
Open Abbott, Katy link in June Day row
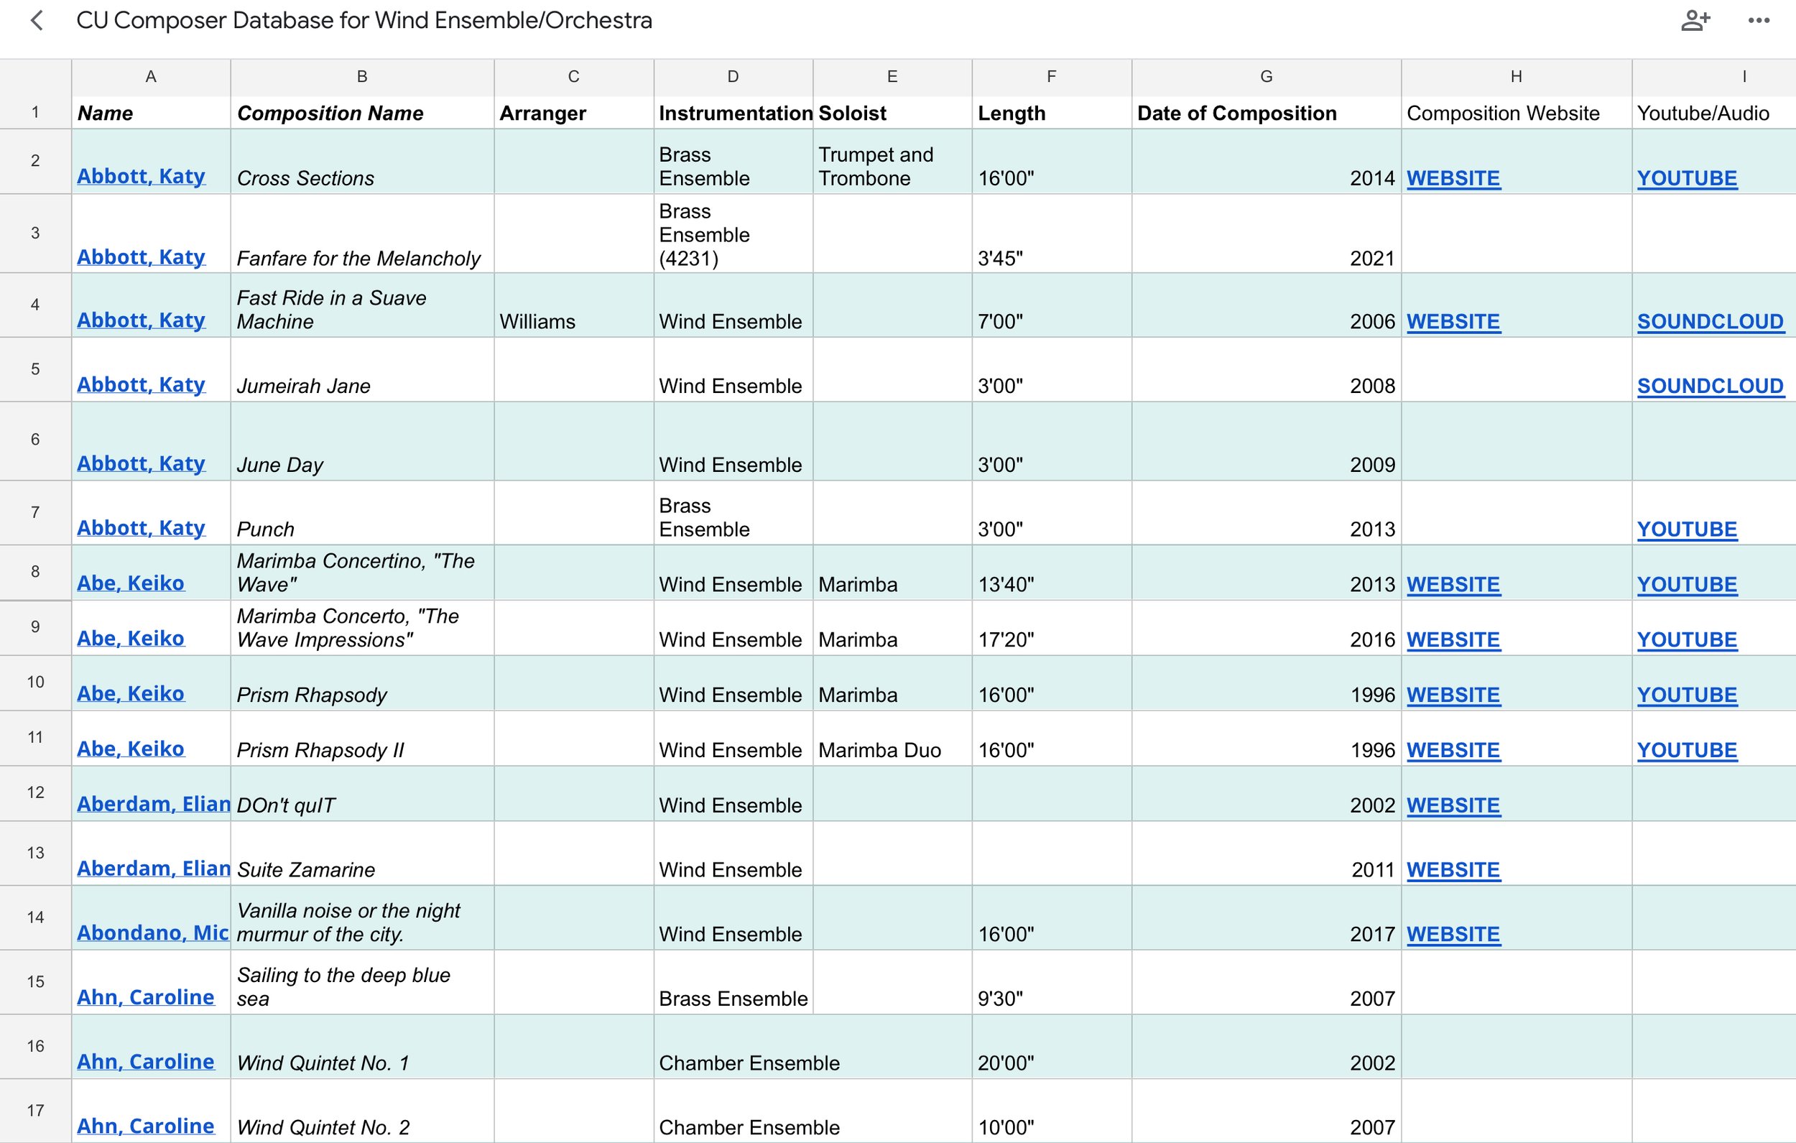tap(141, 463)
